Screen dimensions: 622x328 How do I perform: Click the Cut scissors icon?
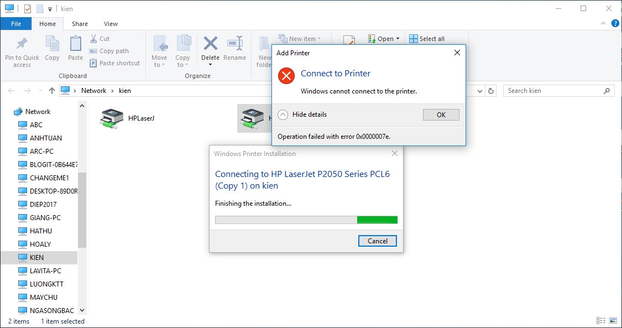[x=93, y=39]
